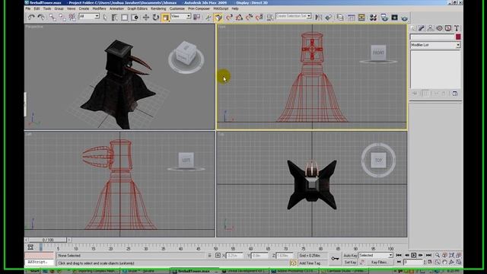Activate the Select and Uniform Scale tool
This screenshot has width=487, height=274.
coord(166,18)
